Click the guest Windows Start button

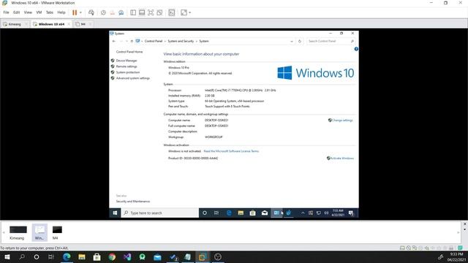click(x=115, y=213)
